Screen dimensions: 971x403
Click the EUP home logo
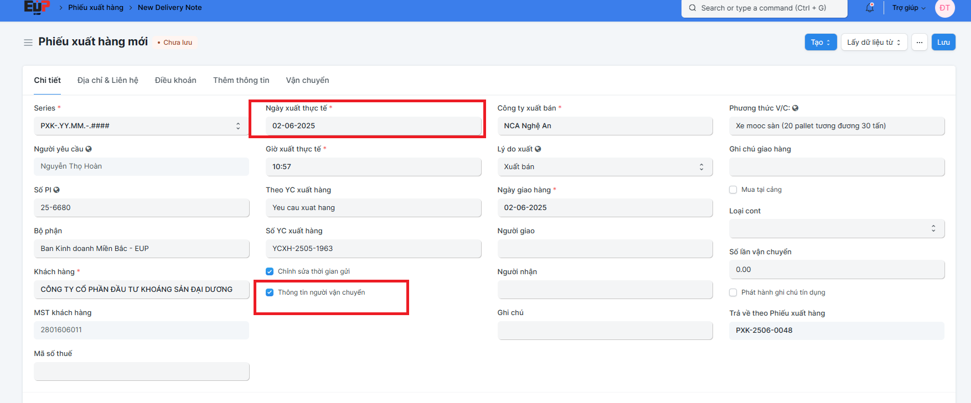point(37,7)
